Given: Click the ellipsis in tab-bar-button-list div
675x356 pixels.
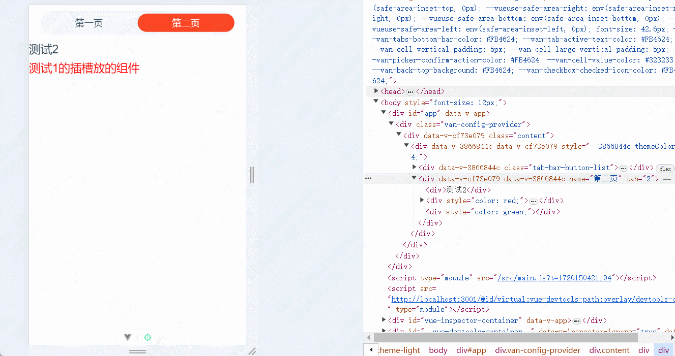Looking at the screenshot, I should pos(624,168).
